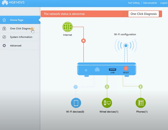This screenshot has width=168, height=130.
Task: Click the Phones telephone icon
Action: pos(140,103)
